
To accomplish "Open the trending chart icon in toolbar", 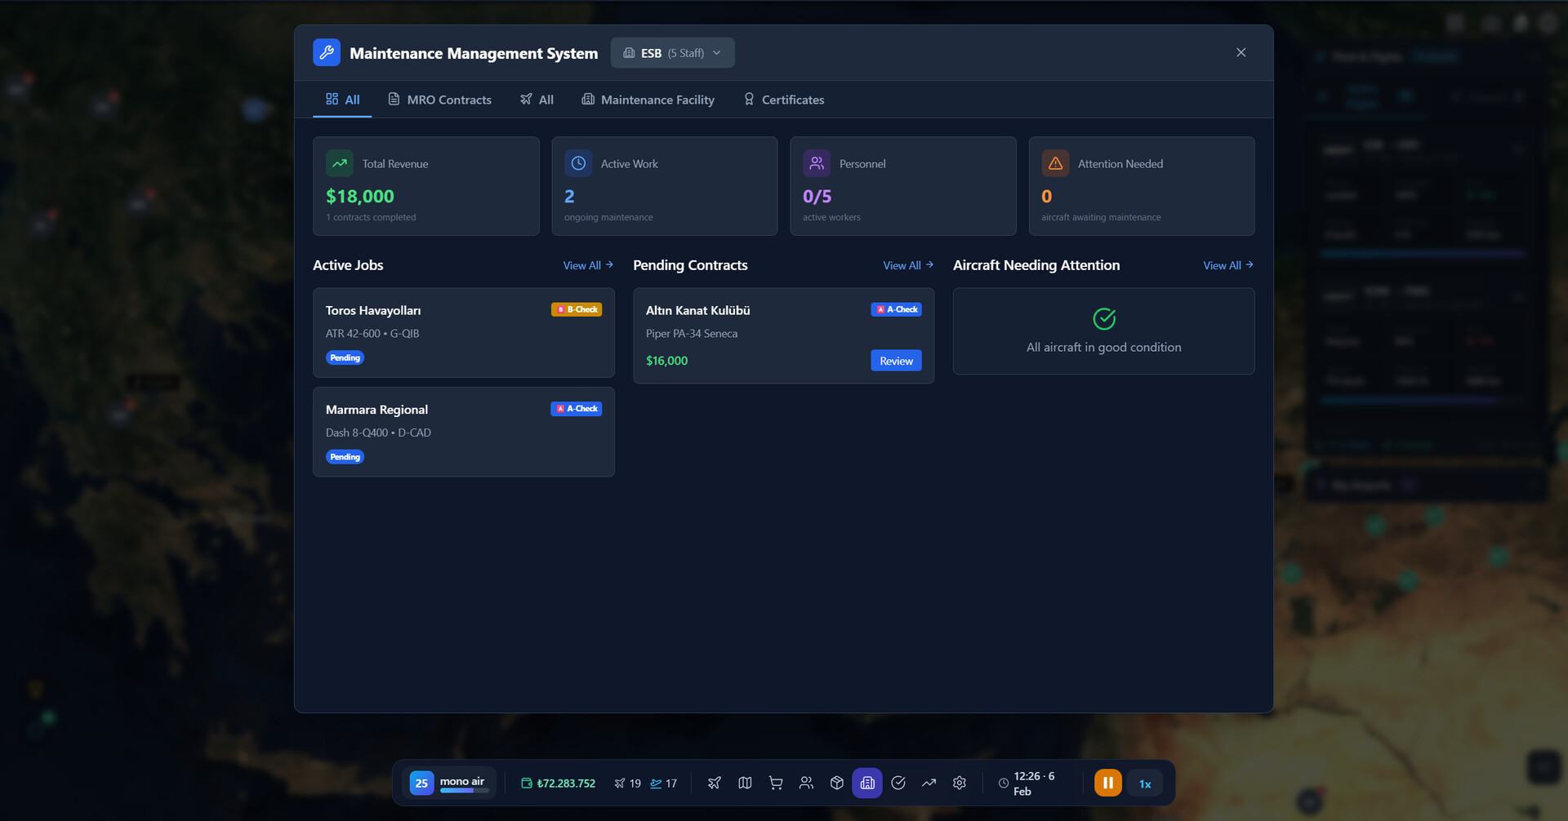I will pos(929,783).
